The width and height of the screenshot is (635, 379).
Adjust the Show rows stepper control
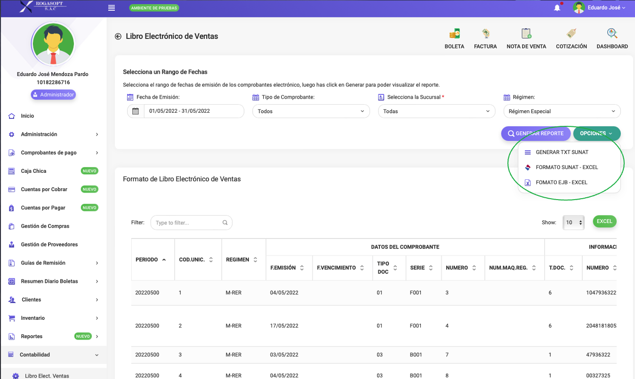[573, 221]
